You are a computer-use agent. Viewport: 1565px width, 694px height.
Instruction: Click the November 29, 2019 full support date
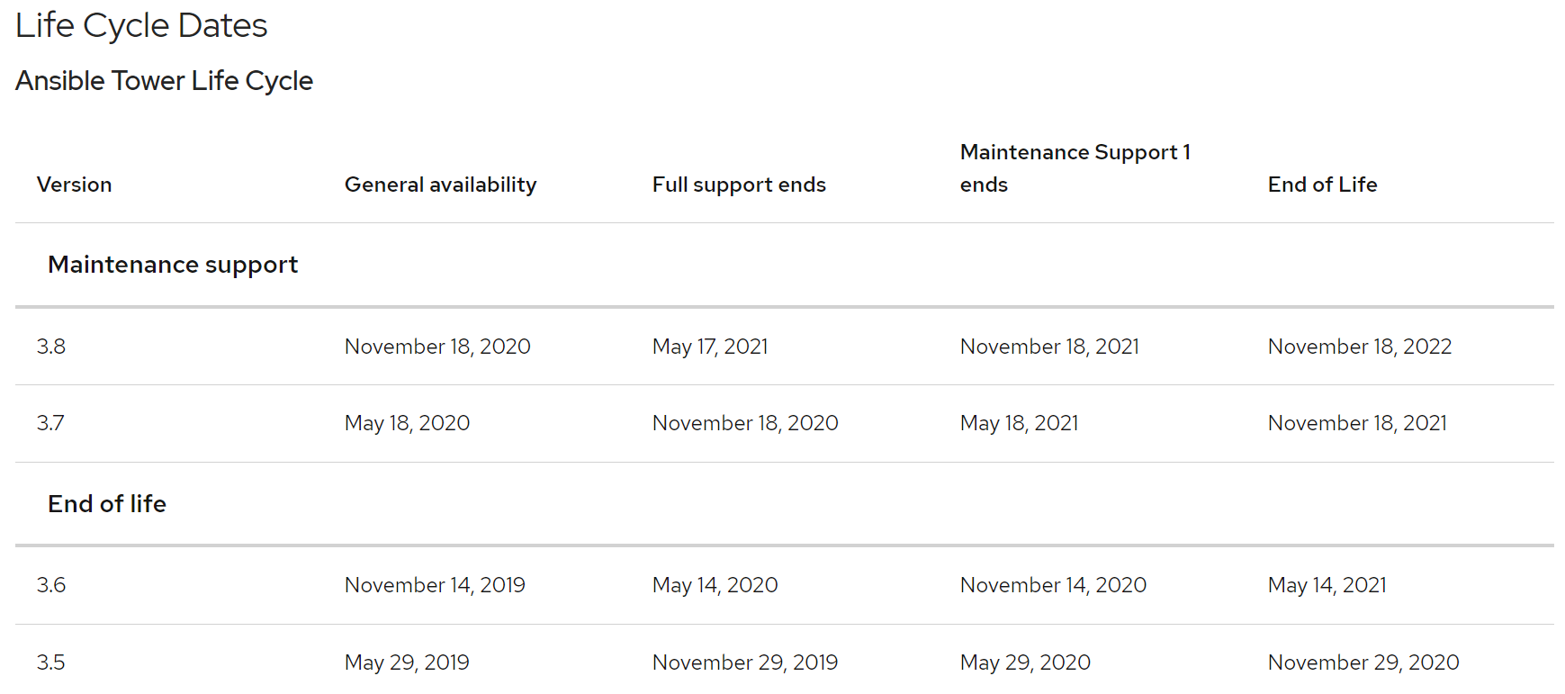tap(745, 662)
